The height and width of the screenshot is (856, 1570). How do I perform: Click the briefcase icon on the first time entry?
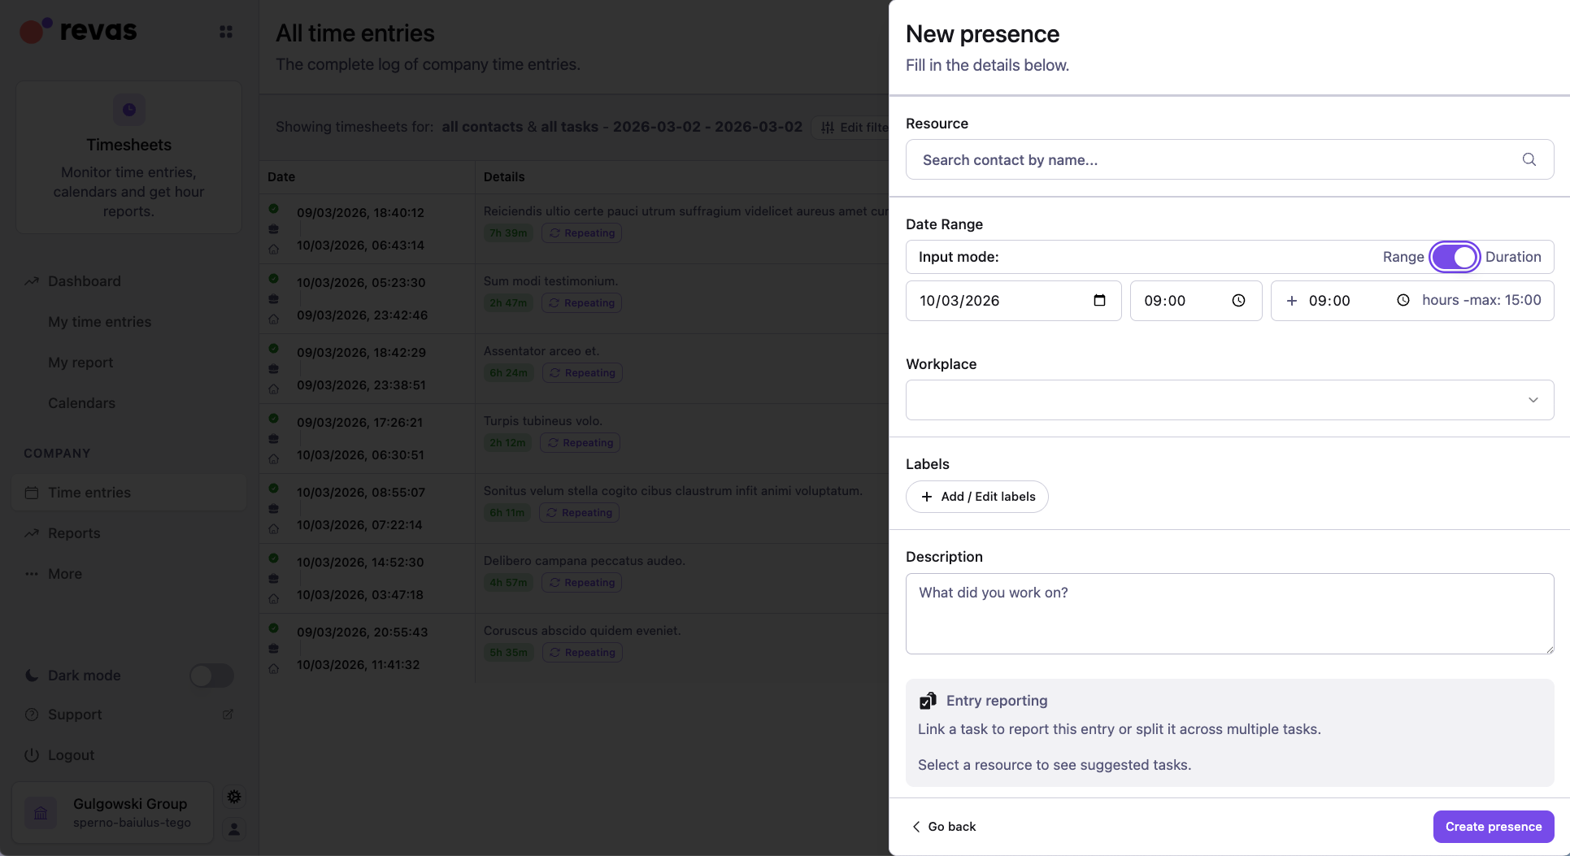point(274,228)
